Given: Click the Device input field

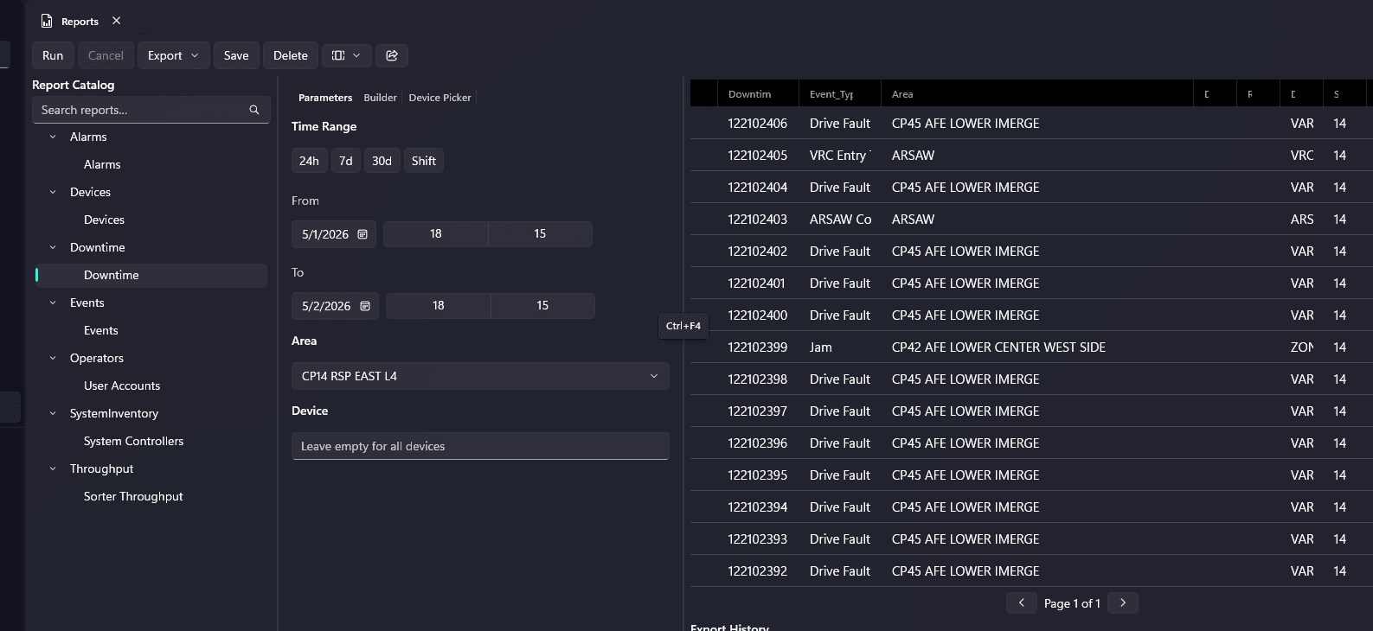Looking at the screenshot, I should tap(480, 446).
